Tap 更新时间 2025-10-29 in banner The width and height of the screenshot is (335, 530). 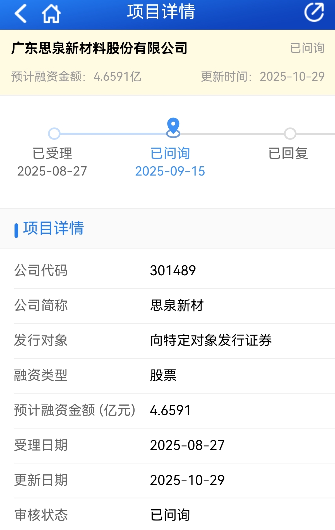263,77
